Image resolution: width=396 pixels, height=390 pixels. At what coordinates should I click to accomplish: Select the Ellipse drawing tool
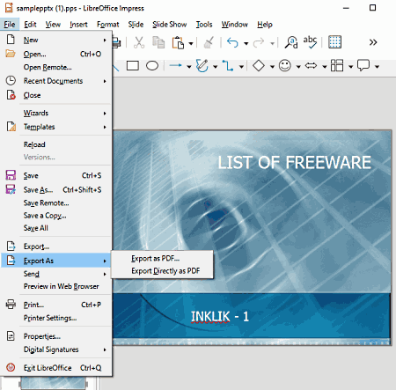click(152, 66)
